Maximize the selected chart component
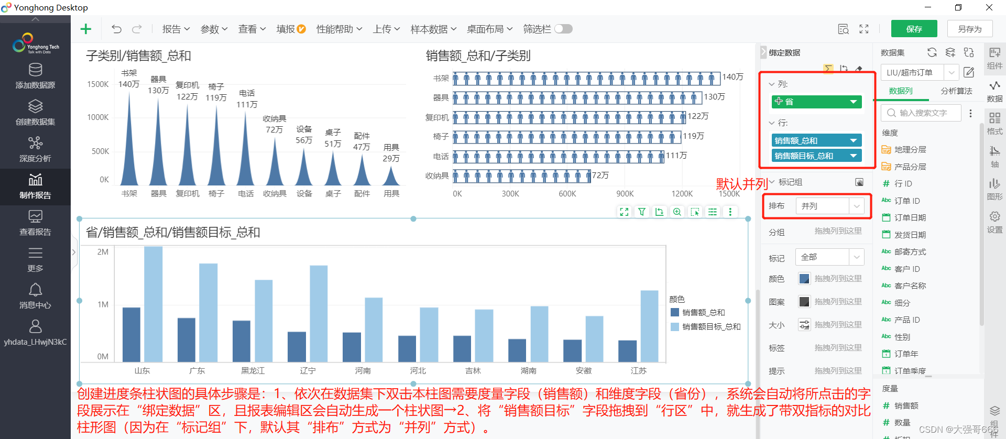1006x439 pixels. point(624,212)
